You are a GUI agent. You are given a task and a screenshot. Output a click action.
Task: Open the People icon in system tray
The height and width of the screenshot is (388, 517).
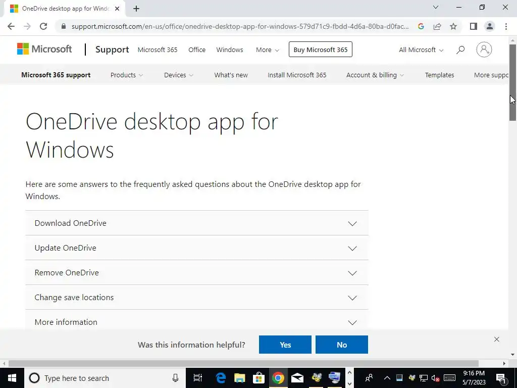tap(369, 378)
